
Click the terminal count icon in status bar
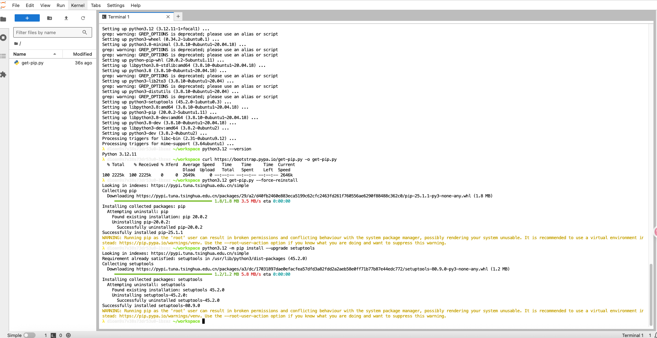click(x=53, y=335)
